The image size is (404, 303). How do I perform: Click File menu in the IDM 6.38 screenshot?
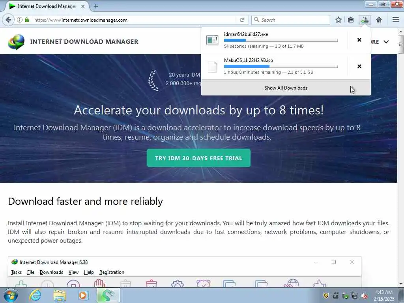click(x=31, y=272)
